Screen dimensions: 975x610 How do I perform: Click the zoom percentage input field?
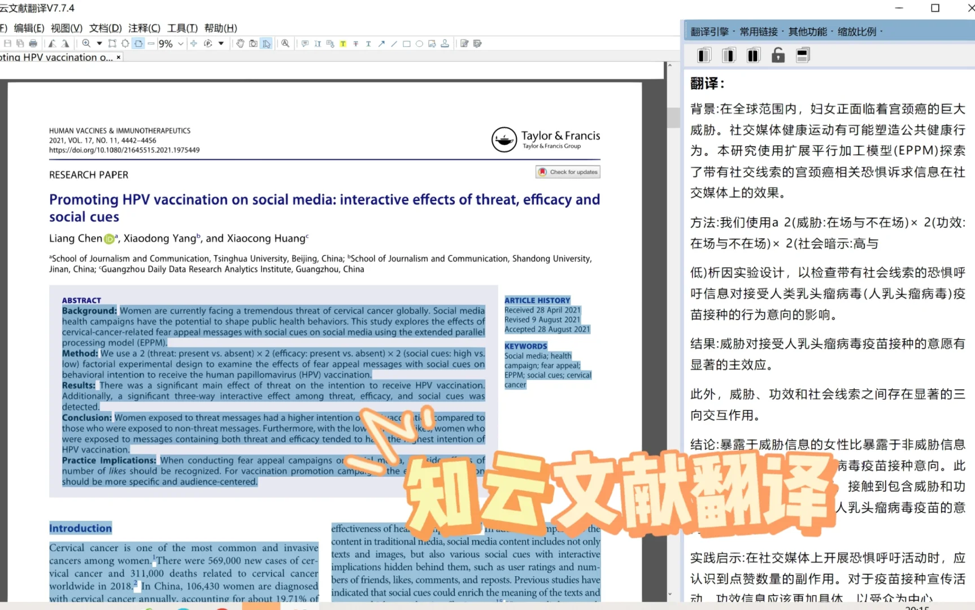(x=166, y=43)
